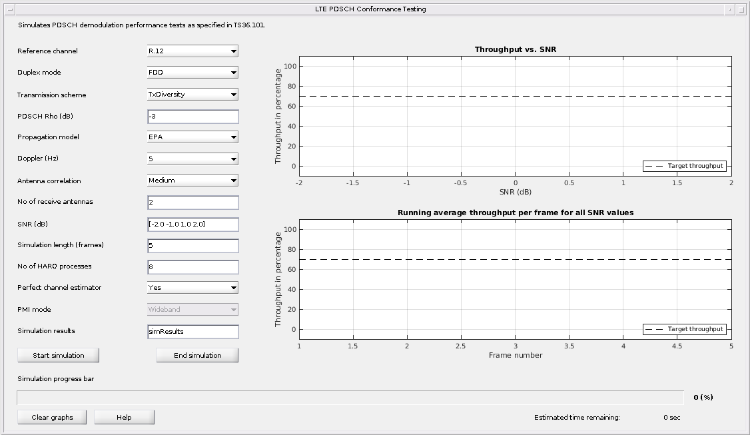Click the PMI mode label

[34, 310]
